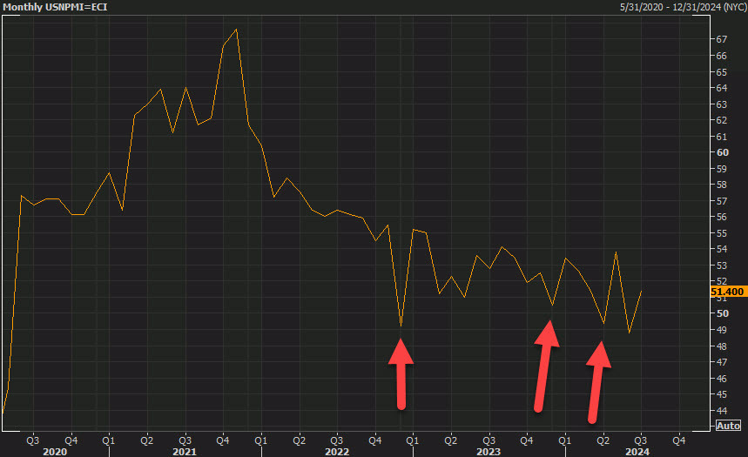Click the 46 label on price axis
748x457 pixels.
[722, 379]
